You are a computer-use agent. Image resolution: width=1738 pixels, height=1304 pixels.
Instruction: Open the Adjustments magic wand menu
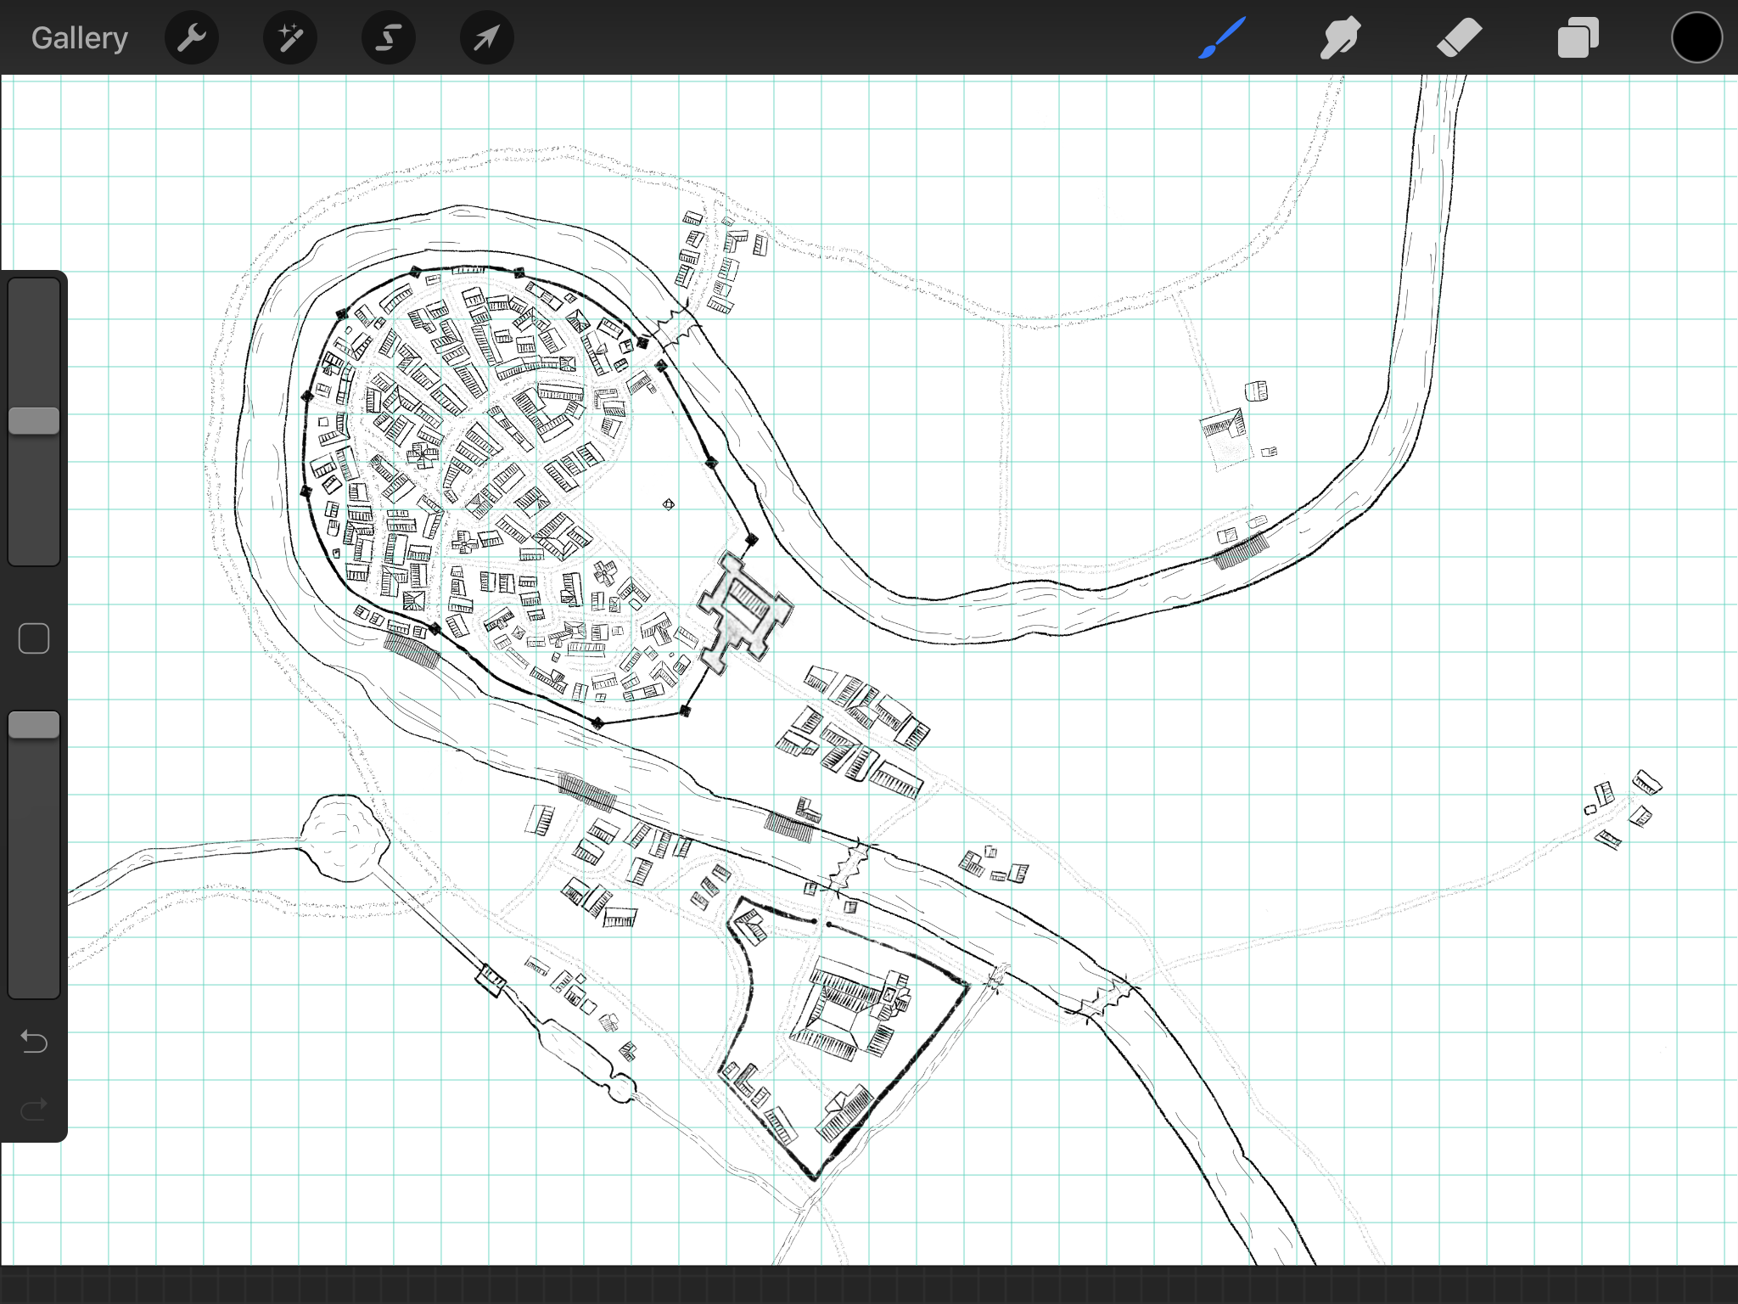pos(290,38)
